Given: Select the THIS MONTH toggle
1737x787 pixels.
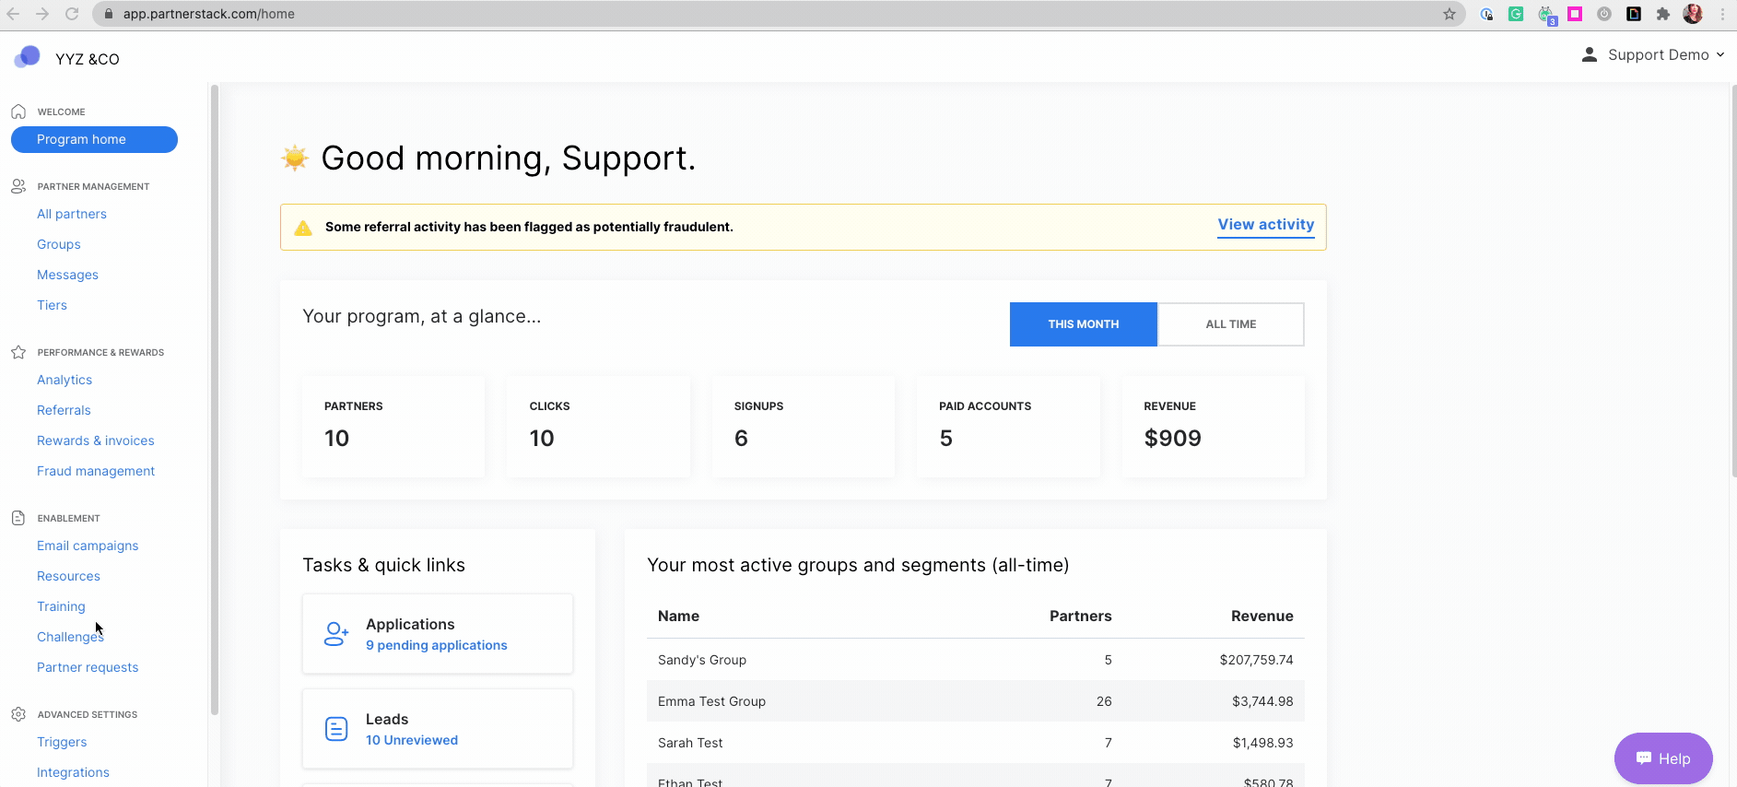Looking at the screenshot, I should point(1084,324).
